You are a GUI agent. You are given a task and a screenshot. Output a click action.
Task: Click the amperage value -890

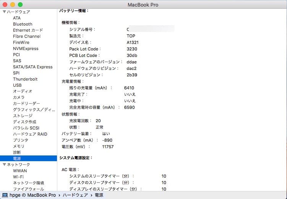click(107, 140)
